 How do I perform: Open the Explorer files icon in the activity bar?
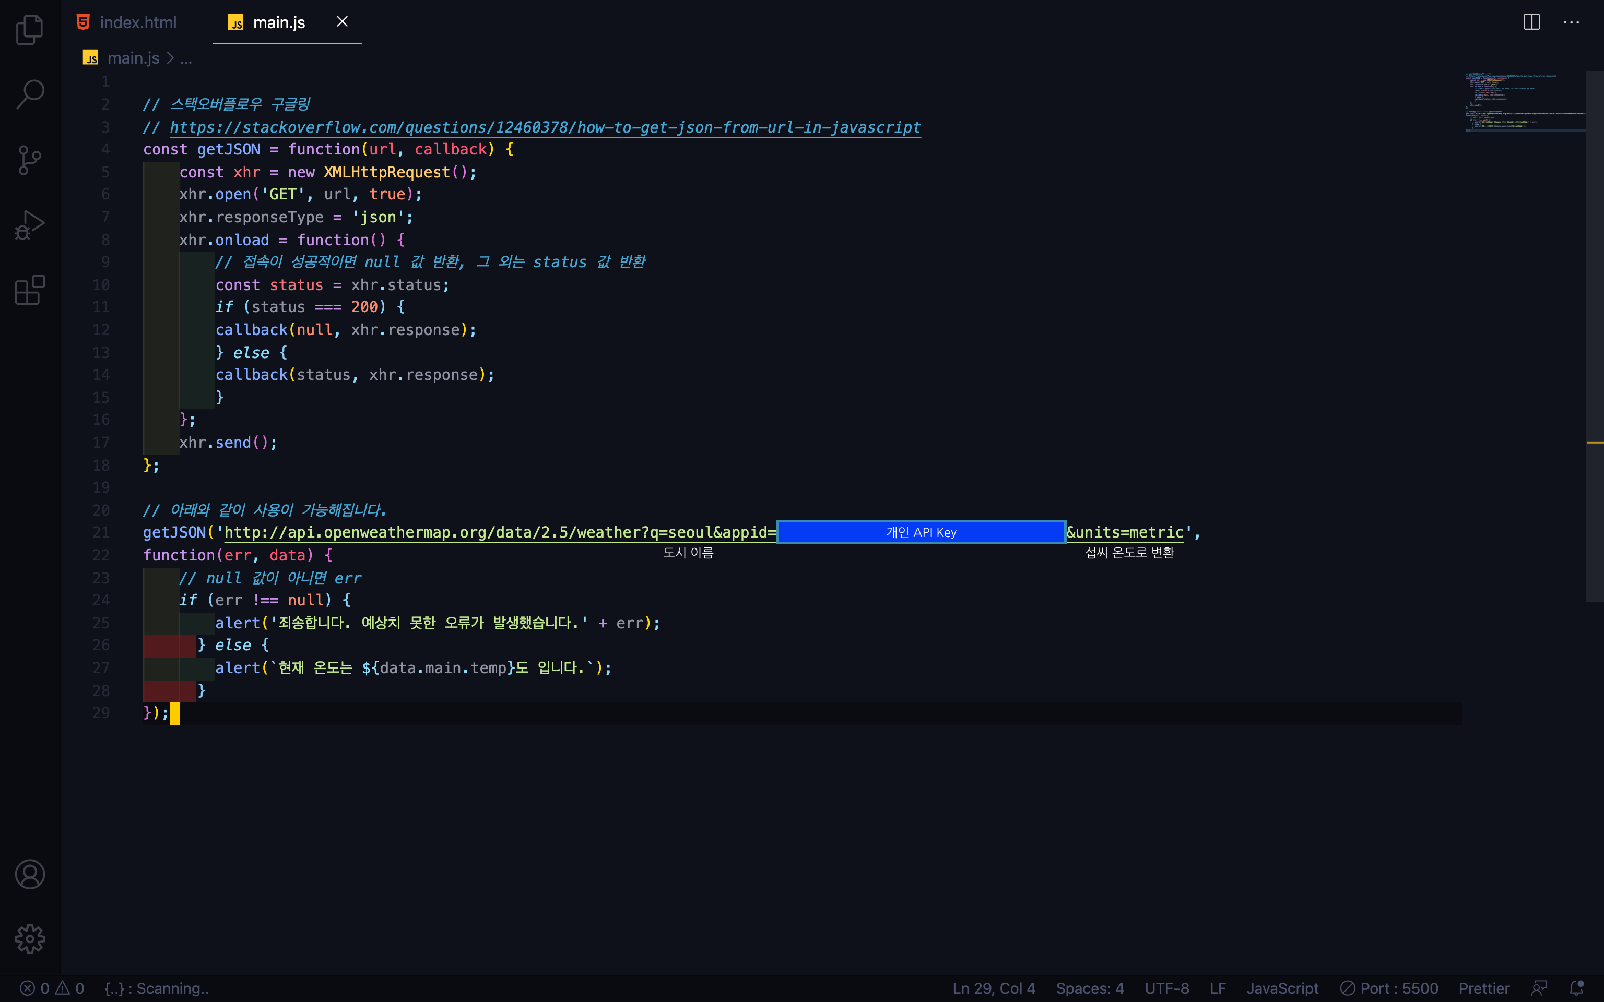point(29,29)
